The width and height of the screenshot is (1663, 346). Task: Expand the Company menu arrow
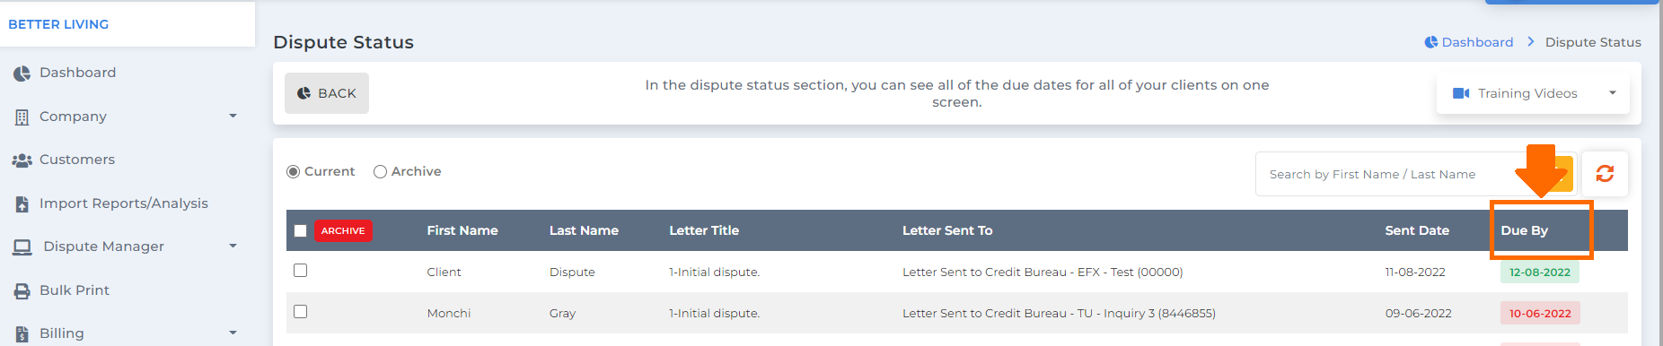coord(233,117)
